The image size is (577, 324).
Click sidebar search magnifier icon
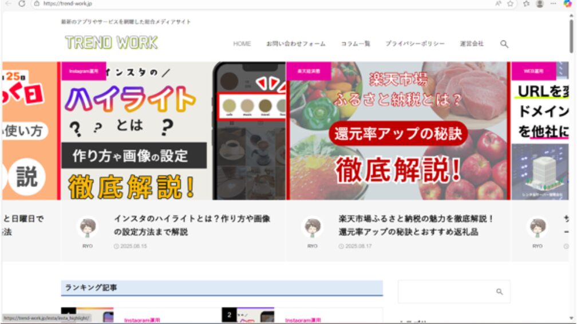(x=499, y=291)
